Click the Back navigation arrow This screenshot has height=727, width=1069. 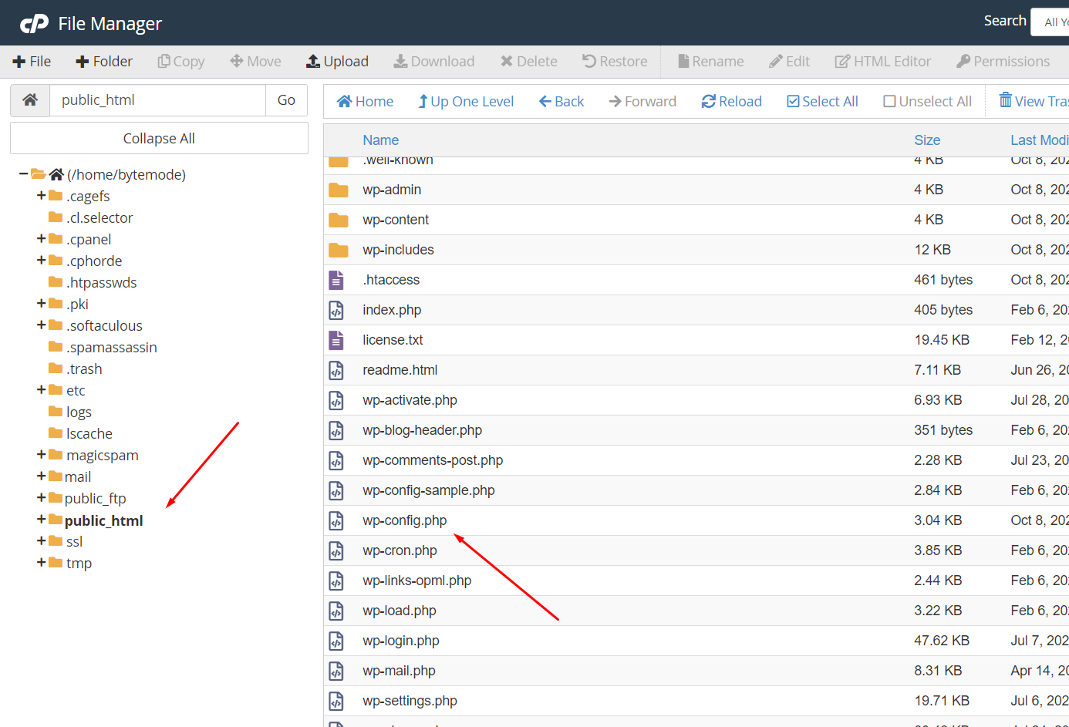545,102
